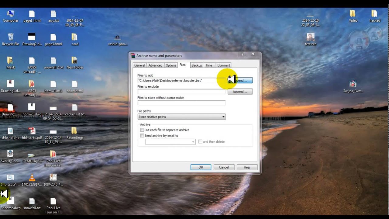
Task: Select homw1.bak file icon
Action: 53,86
